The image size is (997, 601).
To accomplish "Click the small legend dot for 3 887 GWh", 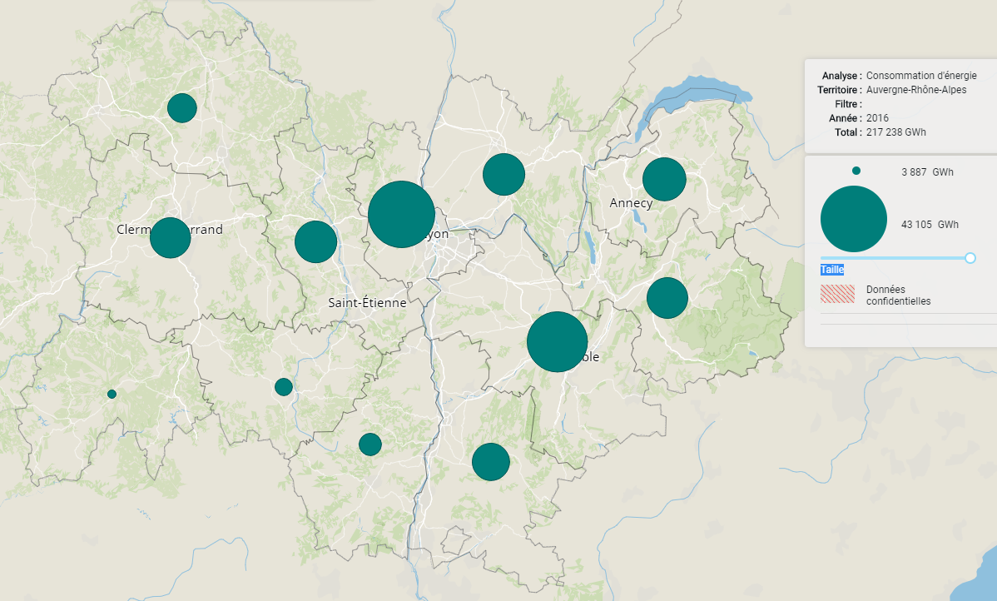I will 856,171.
